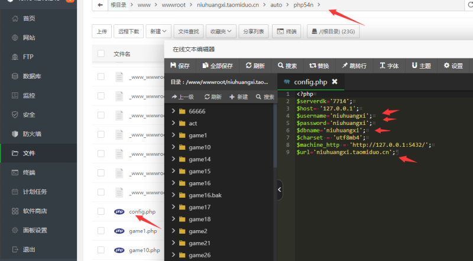Click the php icon of game1.php

[x=119, y=231]
